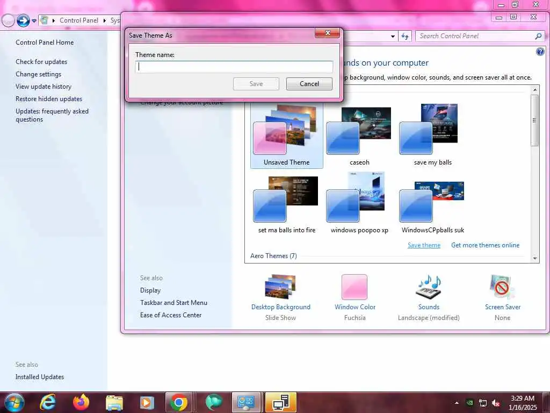The width and height of the screenshot is (550, 413).
Task: Click the disabled Save button
Action: 256,84
